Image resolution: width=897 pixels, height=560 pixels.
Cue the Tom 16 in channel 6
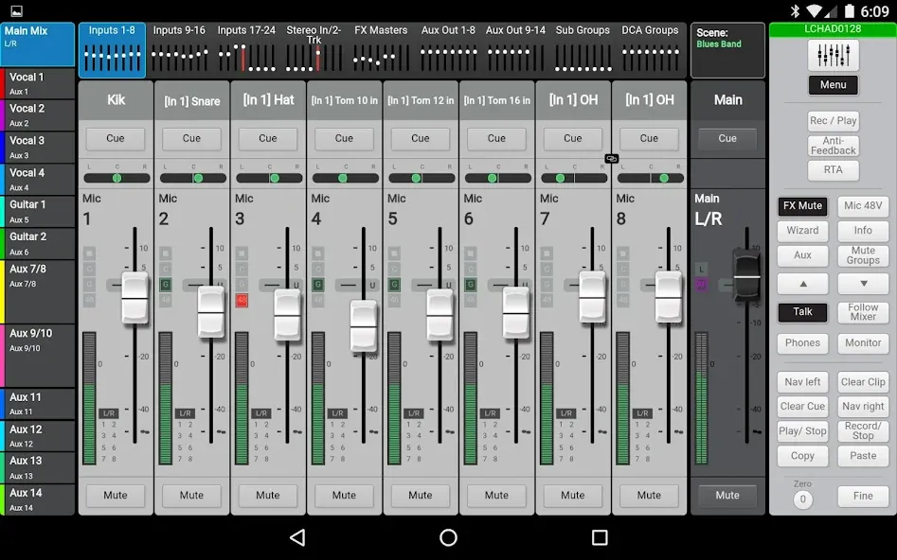tap(496, 138)
